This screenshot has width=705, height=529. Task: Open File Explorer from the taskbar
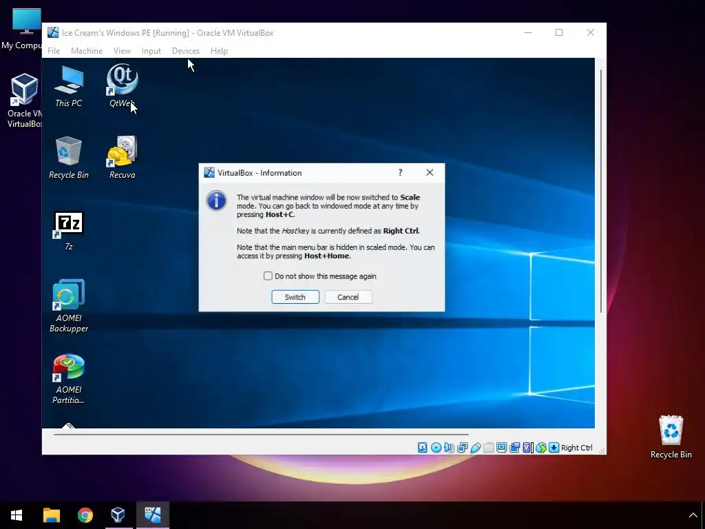51,515
